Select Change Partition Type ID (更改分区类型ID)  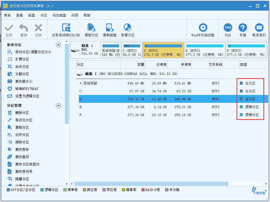23,164
